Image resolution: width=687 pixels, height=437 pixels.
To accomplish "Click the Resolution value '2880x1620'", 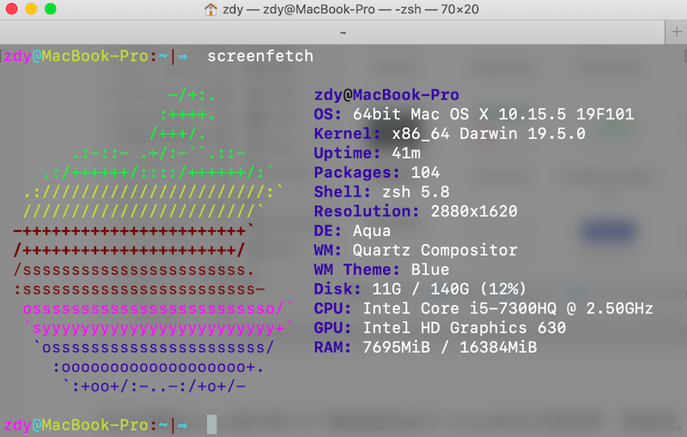I will 474,211.
